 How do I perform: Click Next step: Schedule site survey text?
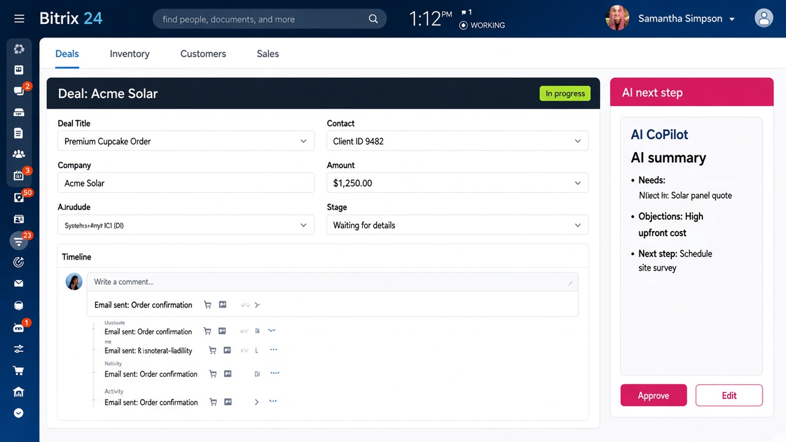coord(675,261)
